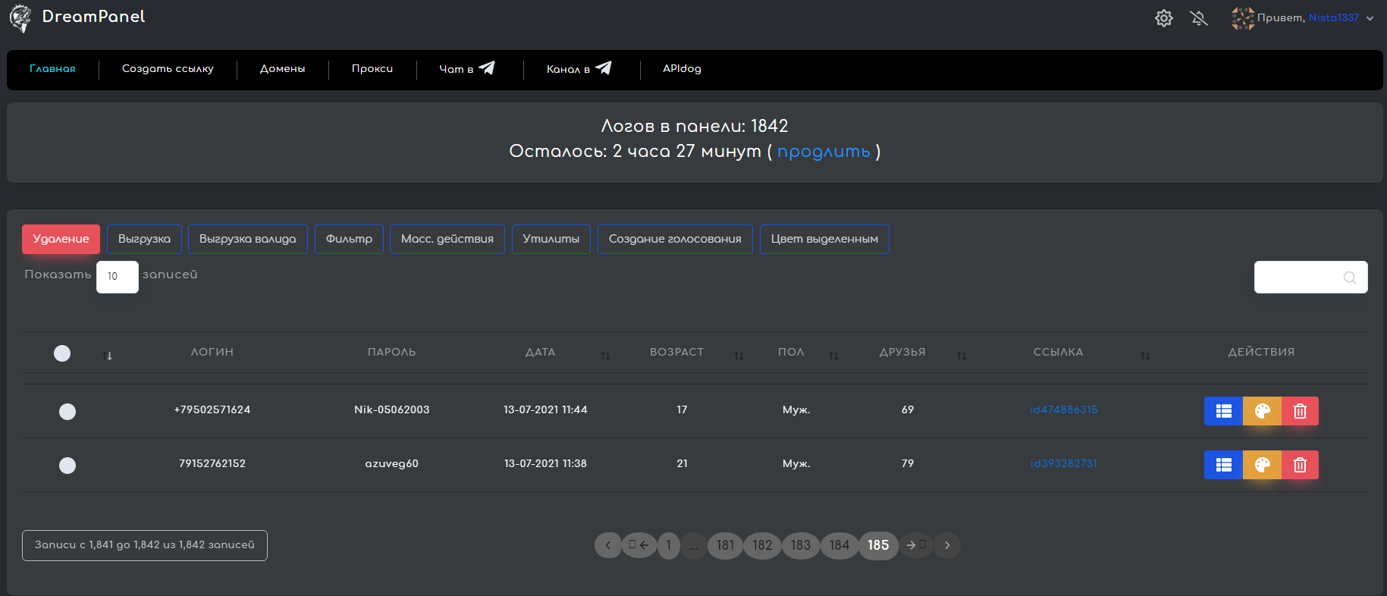Click the search input field above the table
This screenshot has width=1387, height=596.
click(x=1301, y=278)
